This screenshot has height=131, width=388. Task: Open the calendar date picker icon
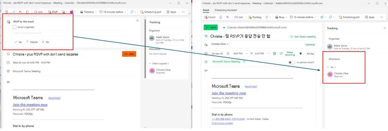coord(228,53)
